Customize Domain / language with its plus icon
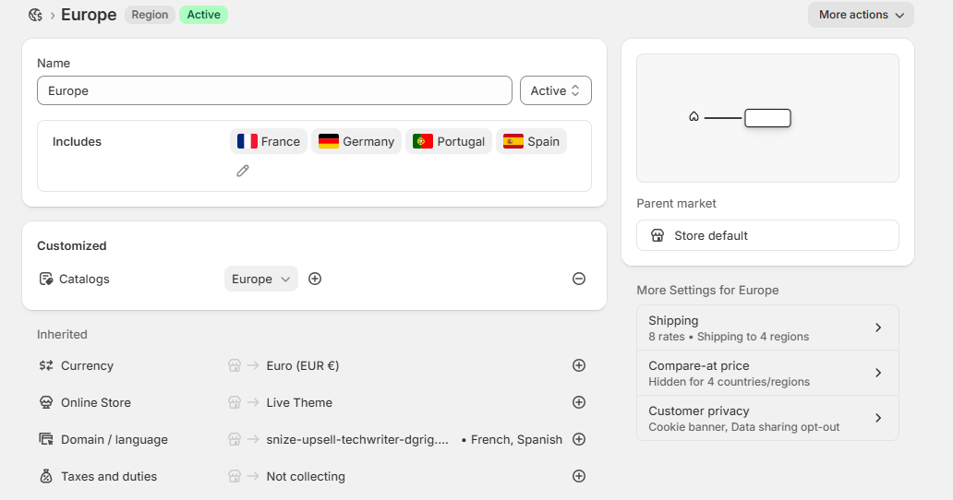The width and height of the screenshot is (953, 500). point(579,439)
